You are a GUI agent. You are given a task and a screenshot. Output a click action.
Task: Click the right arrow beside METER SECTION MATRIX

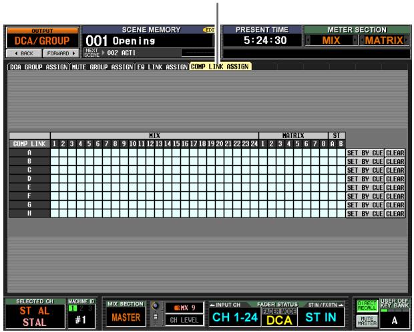[406, 41]
